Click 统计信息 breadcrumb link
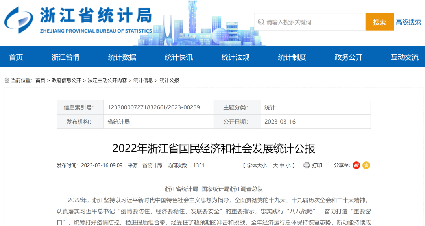425x226 pixels. pos(143,80)
